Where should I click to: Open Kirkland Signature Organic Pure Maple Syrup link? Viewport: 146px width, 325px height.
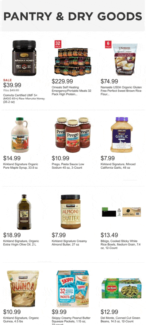pyautogui.click(x=20, y=166)
